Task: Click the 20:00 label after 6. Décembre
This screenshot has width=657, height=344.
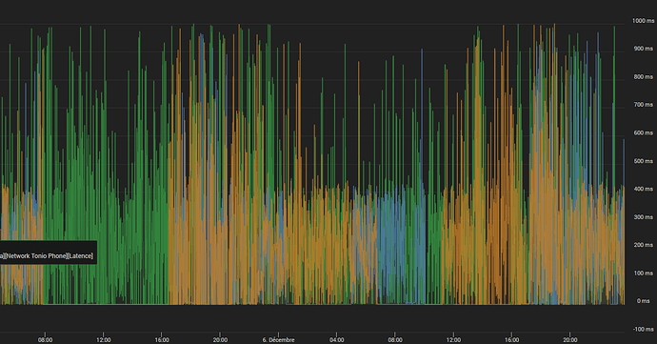Action: [x=569, y=340]
